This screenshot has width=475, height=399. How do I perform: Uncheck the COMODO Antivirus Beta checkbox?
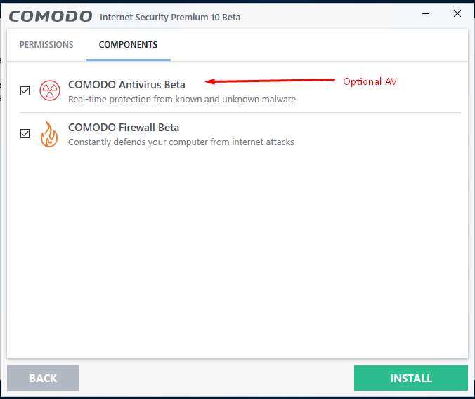[25, 90]
